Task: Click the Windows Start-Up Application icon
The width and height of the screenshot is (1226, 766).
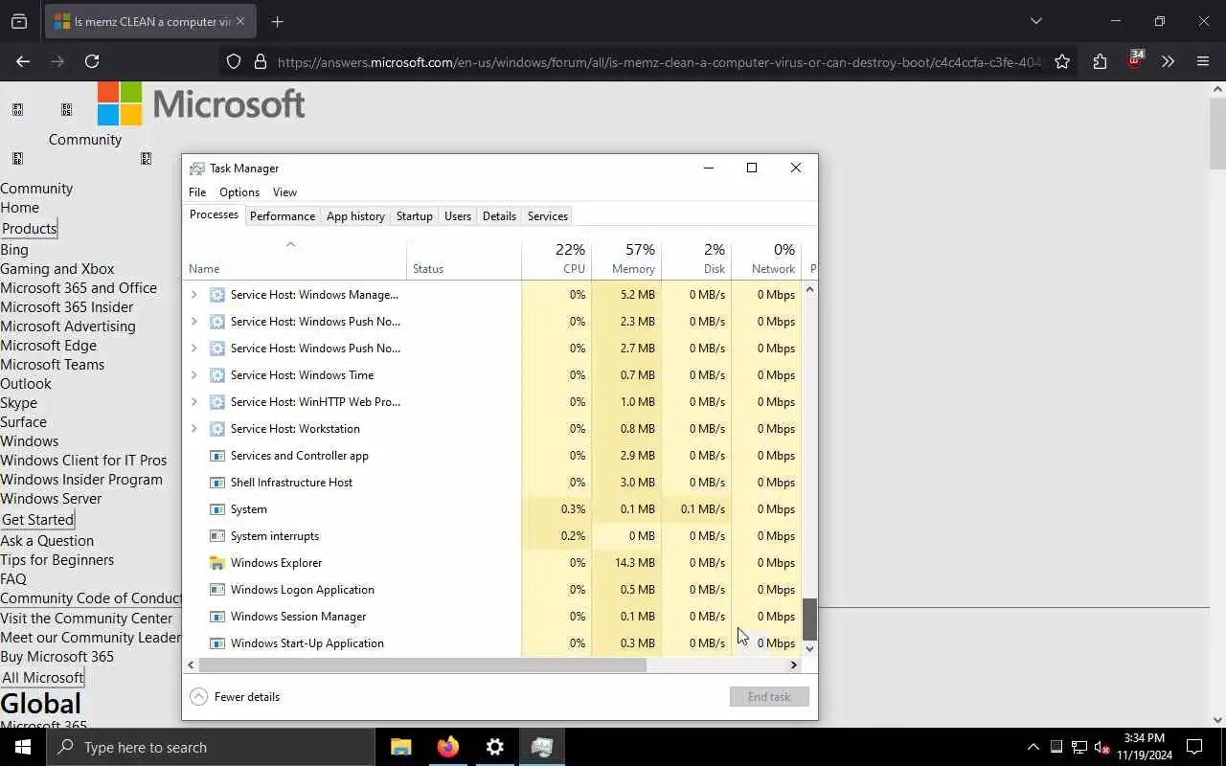Action: [217, 643]
